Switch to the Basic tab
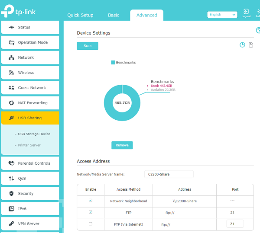 (114, 15)
